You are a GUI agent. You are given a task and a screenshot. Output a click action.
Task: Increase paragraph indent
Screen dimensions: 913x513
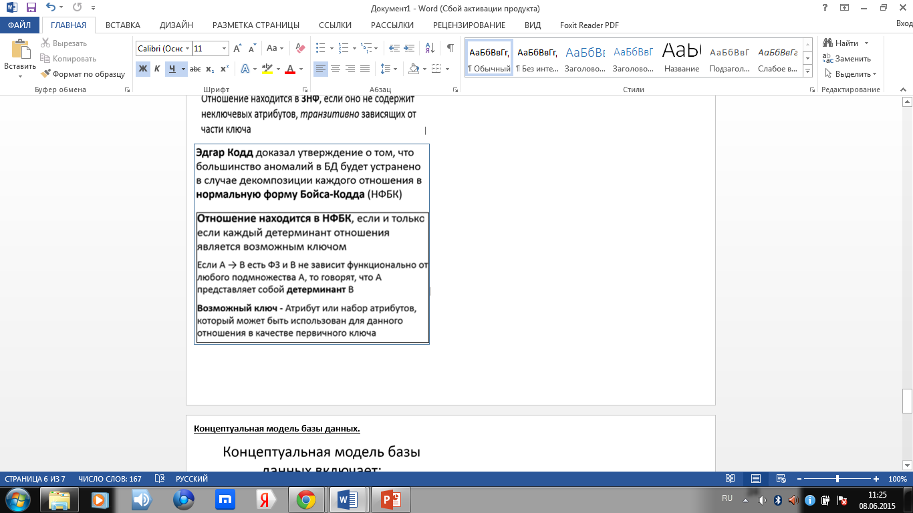(x=409, y=48)
